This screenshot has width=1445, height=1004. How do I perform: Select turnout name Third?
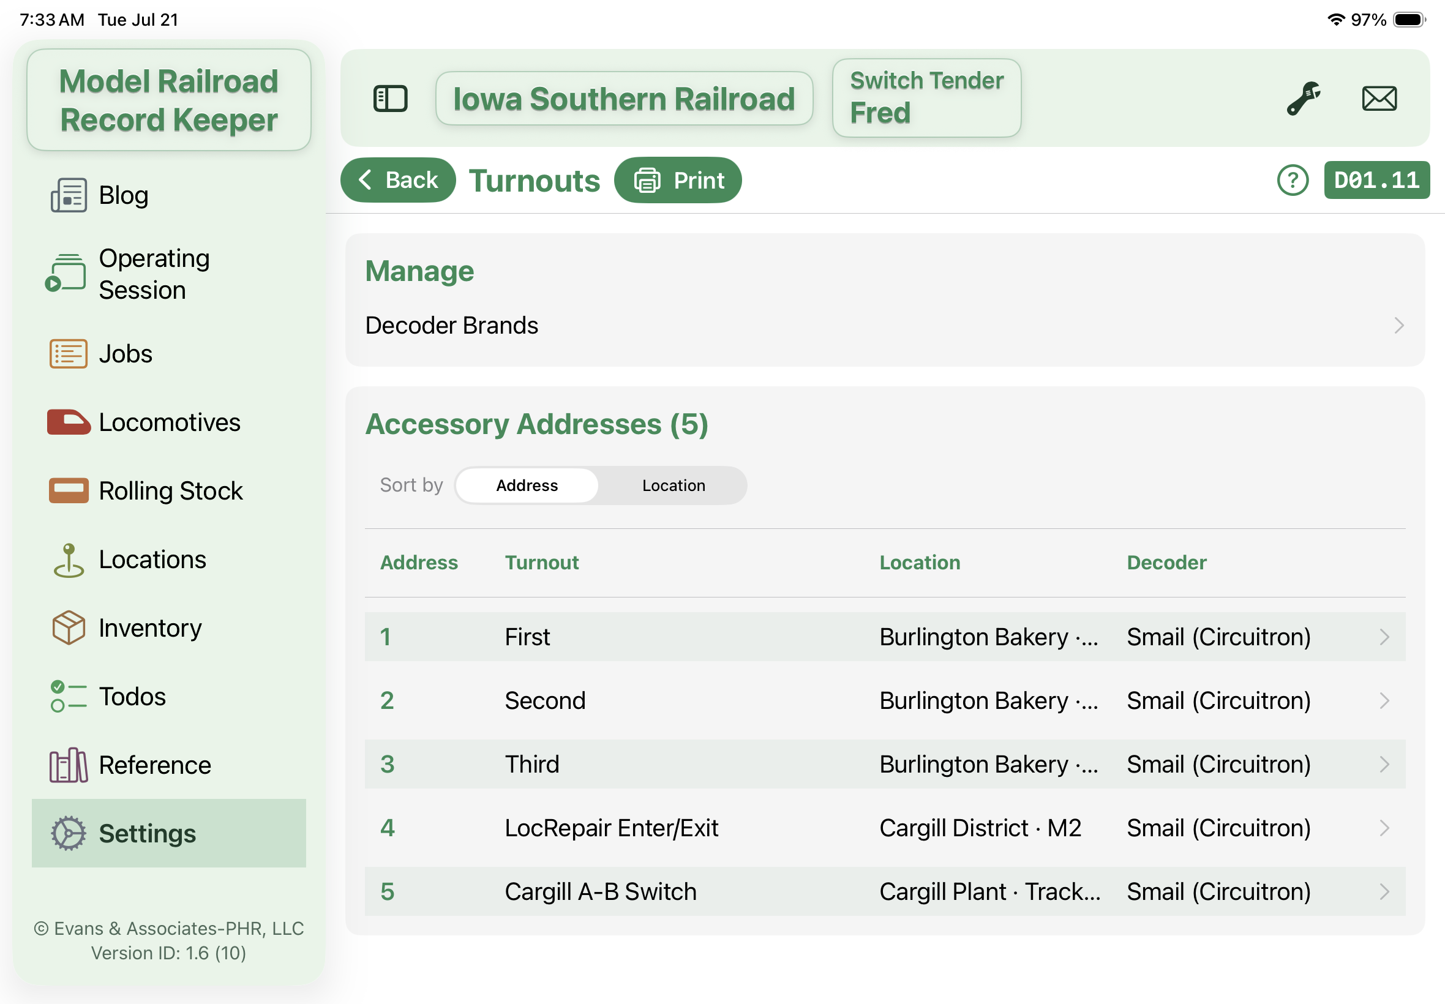[x=531, y=764]
